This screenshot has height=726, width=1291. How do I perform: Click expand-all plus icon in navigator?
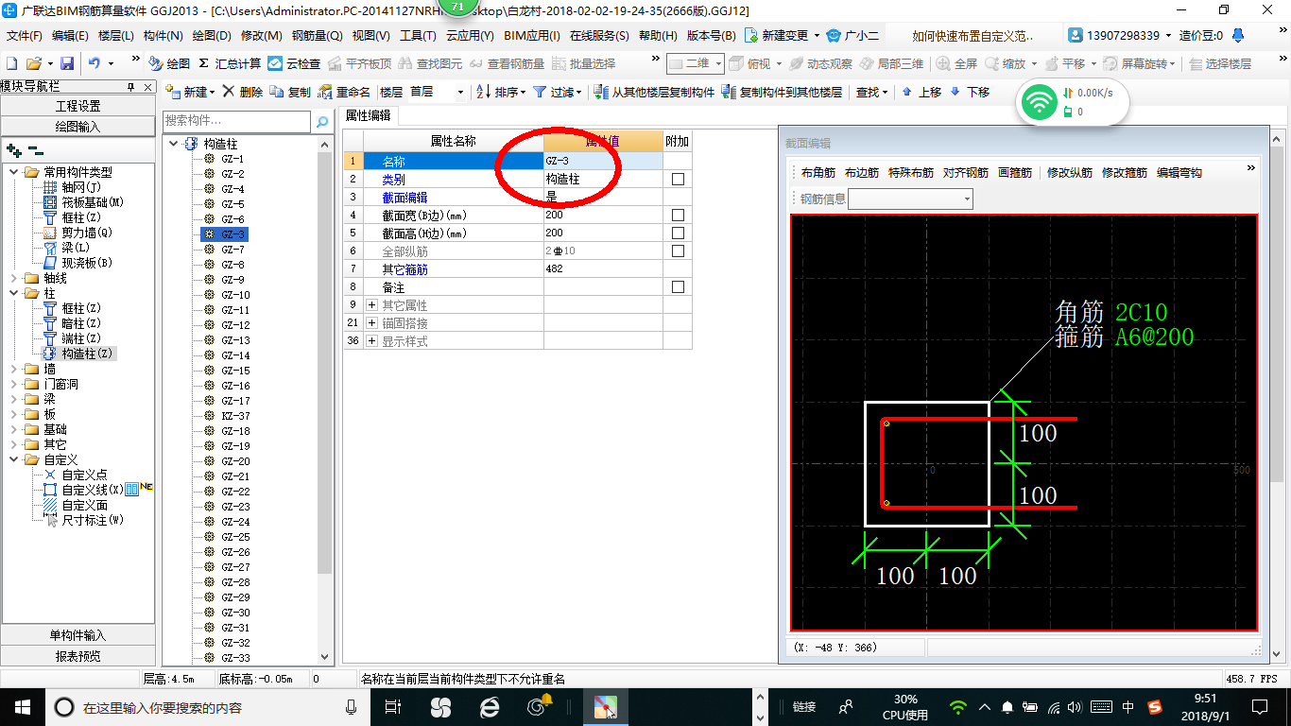point(13,149)
